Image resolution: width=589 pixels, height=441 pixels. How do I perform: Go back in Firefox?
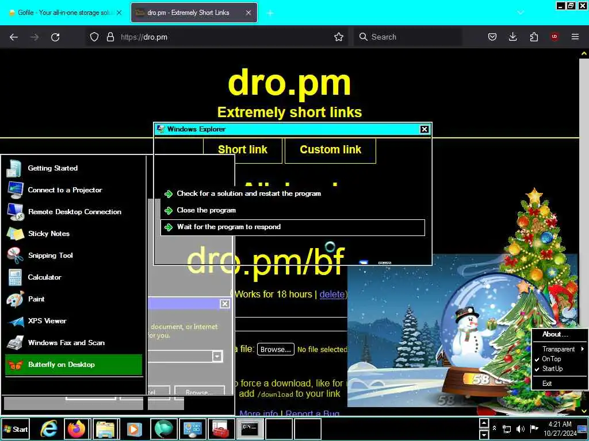[14, 37]
